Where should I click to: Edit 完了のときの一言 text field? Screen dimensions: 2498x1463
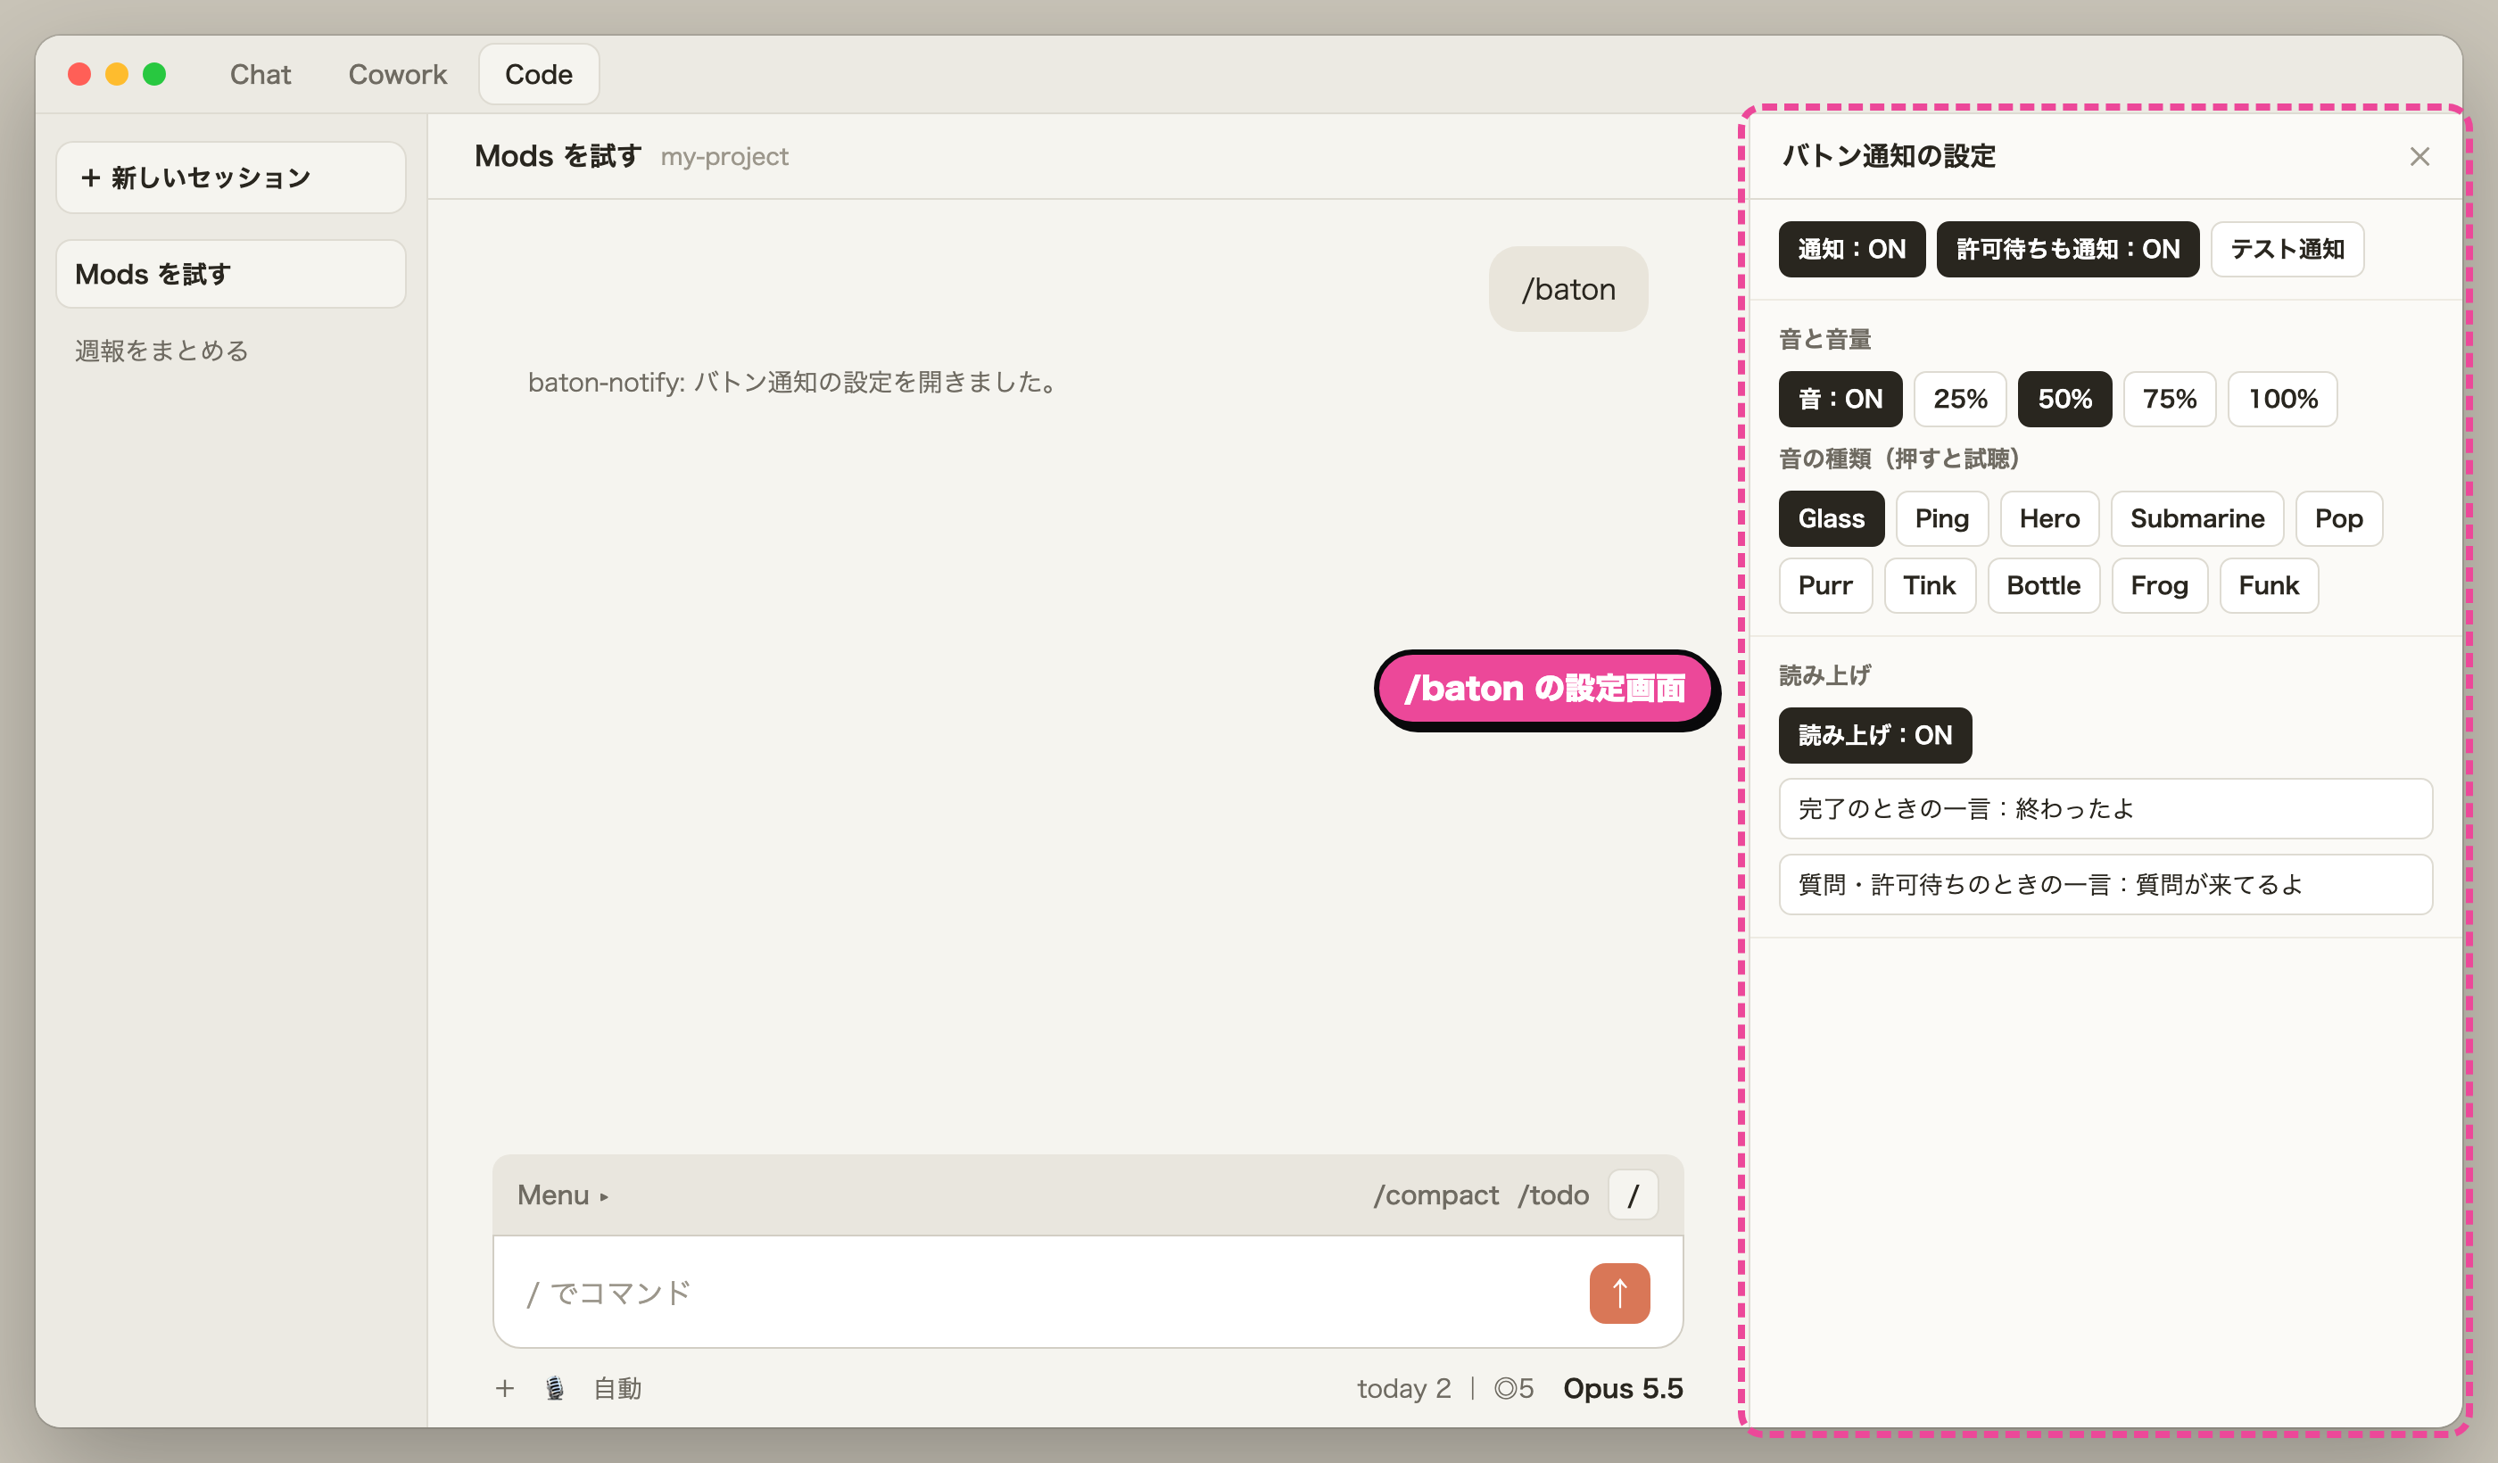(2105, 808)
